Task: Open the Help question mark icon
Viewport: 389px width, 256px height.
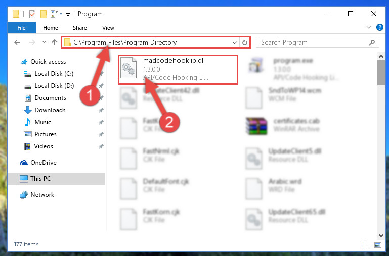Action: point(379,27)
